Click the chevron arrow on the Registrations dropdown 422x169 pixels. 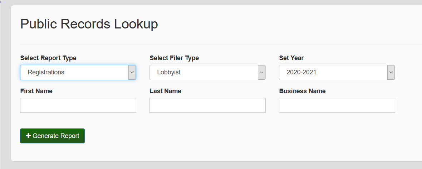click(x=132, y=72)
